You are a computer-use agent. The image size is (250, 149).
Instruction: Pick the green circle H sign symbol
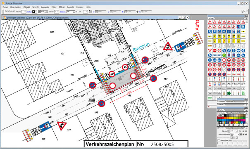coord(224,55)
